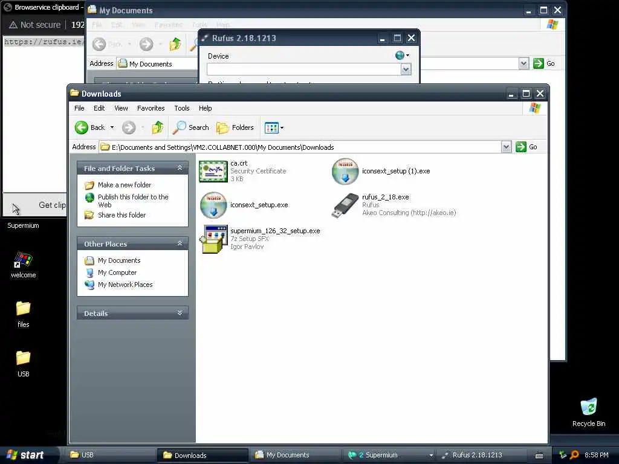Open the Supermium taskbar group
Viewport: 619px width, 464px height.
click(389, 455)
